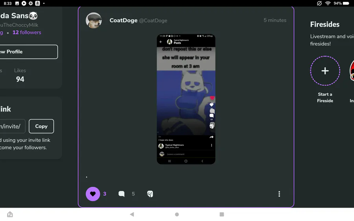Tap the battery indicator in status bar

(x=346, y=4)
